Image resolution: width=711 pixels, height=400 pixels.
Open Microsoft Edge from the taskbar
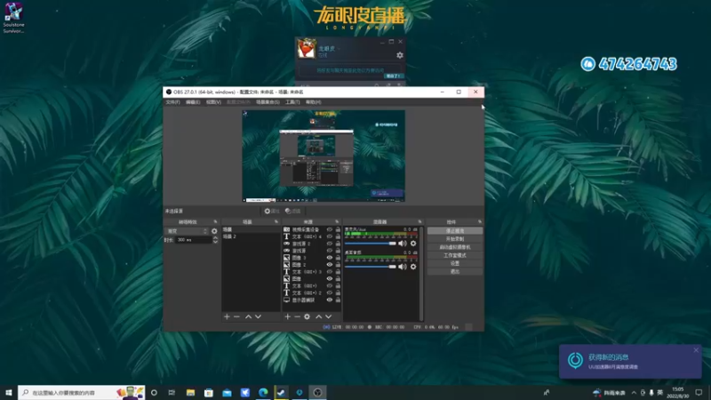pos(263,392)
